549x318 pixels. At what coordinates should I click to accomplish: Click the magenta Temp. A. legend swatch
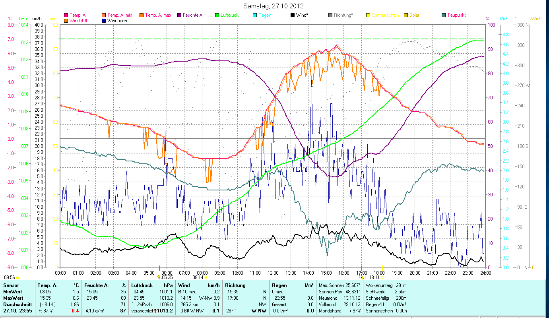point(66,16)
